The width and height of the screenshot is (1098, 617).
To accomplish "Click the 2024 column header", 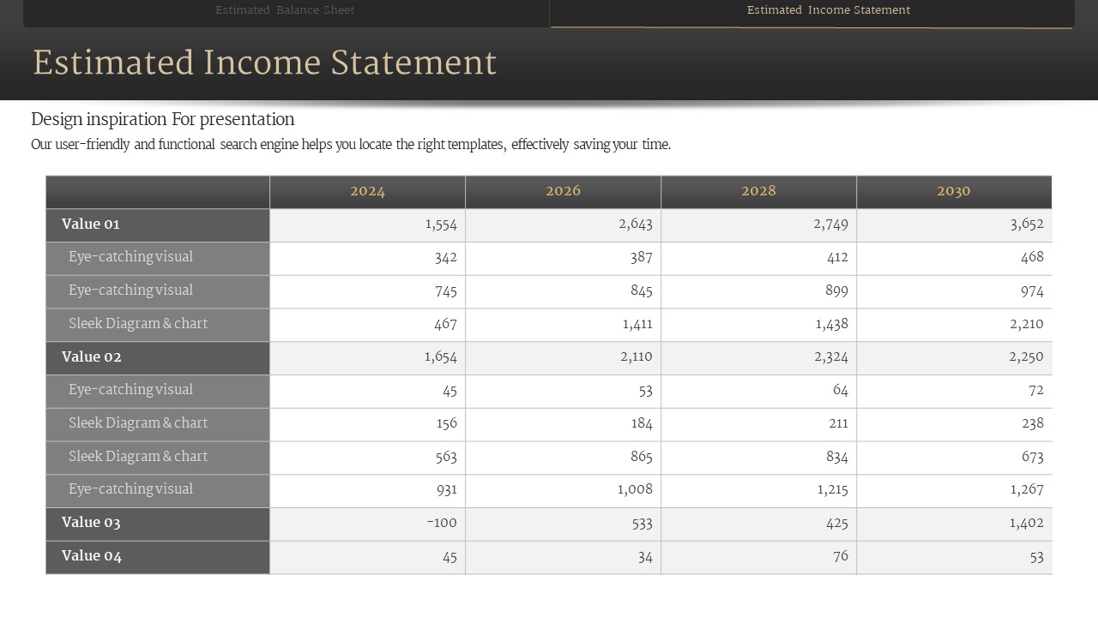I will coord(367,191).
